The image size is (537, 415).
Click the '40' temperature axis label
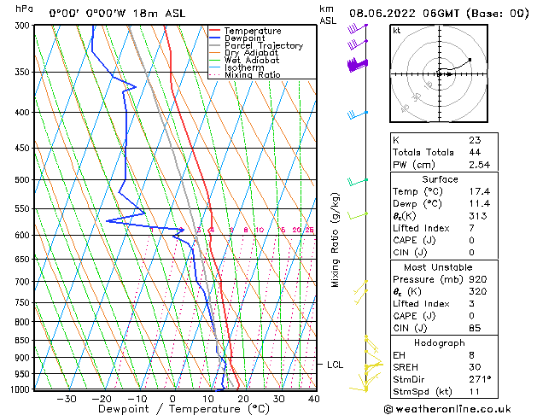[x=314, y=399]
